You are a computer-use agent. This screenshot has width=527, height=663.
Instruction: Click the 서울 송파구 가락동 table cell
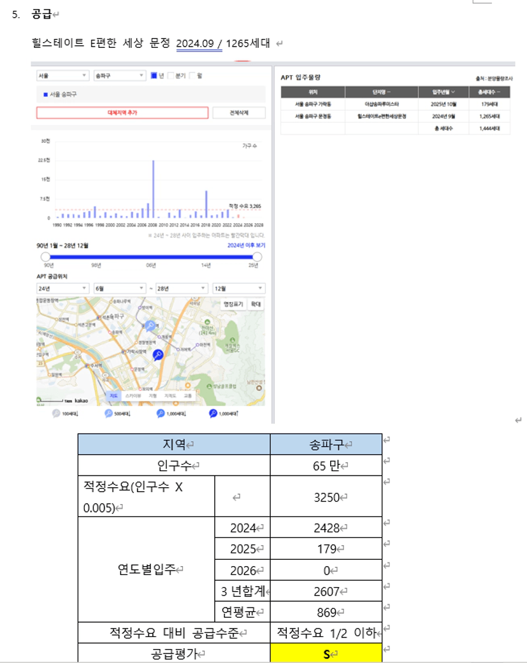click(x=313, y=104)
